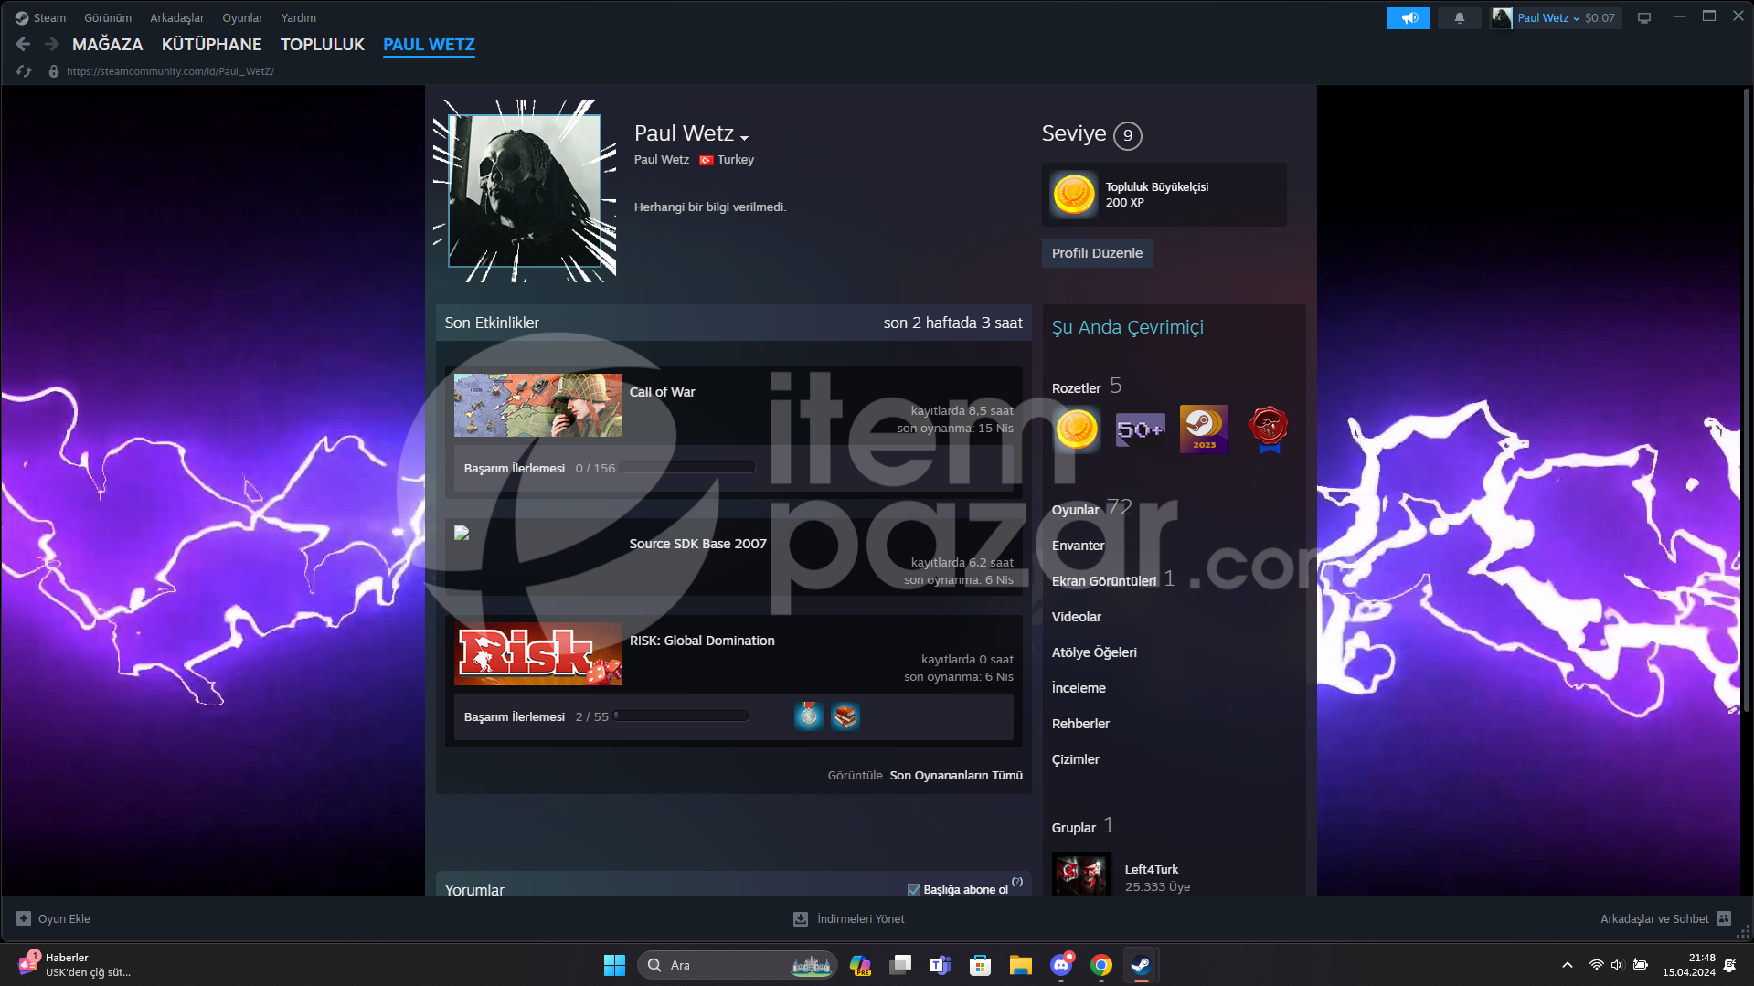Open the Rozetler badges heading link
Viewport: 1754px width, 986px height.
(x=1076, y=388)
